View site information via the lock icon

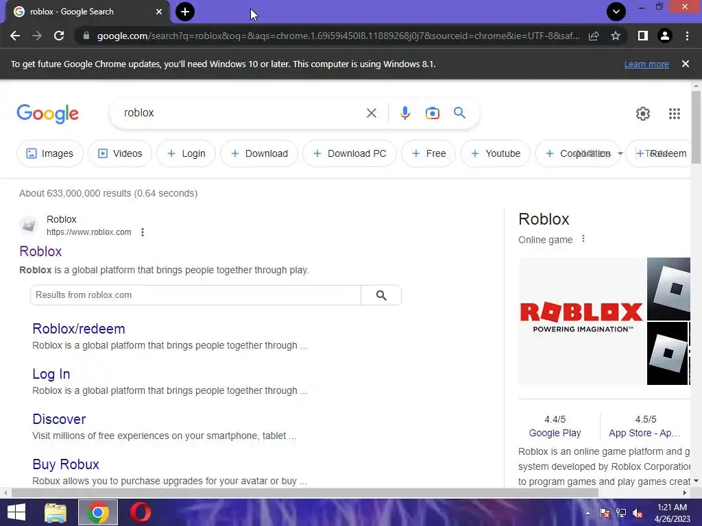(86, 36)
